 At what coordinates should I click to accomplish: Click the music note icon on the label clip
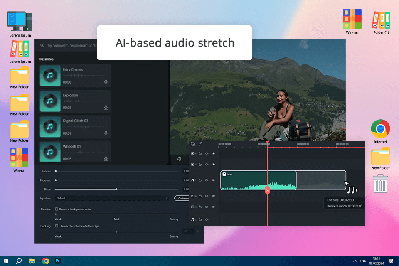point(224,175)
